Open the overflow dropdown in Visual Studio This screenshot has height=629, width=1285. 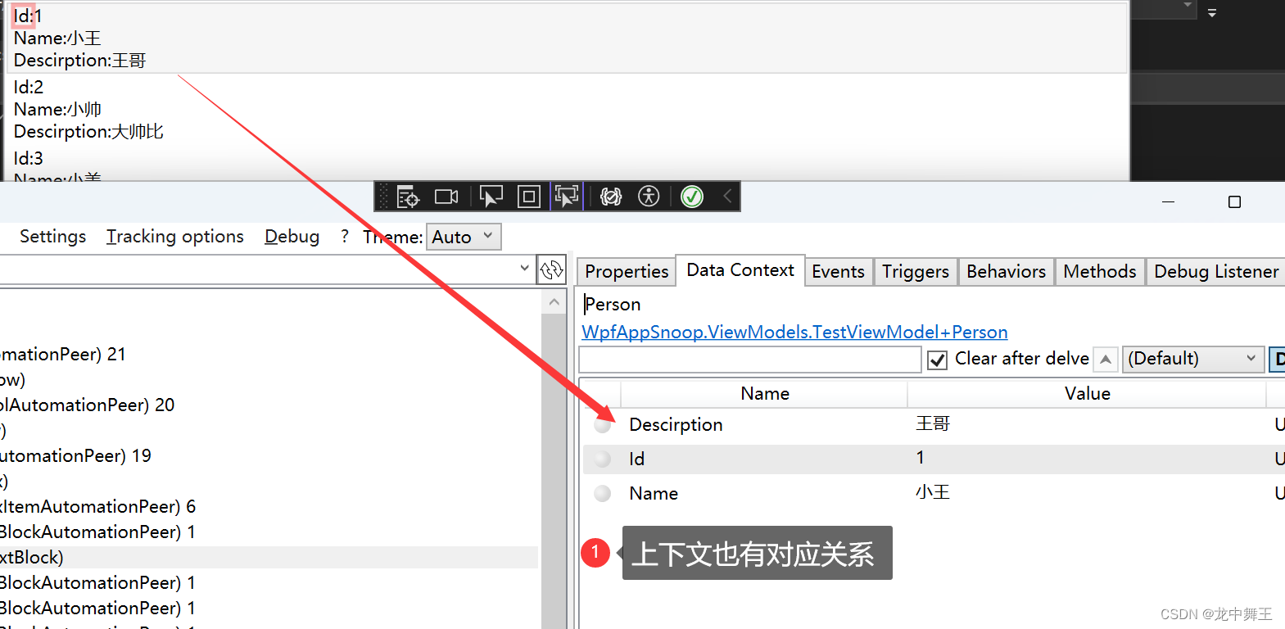pyautogui.click(x=1212, y=13)
